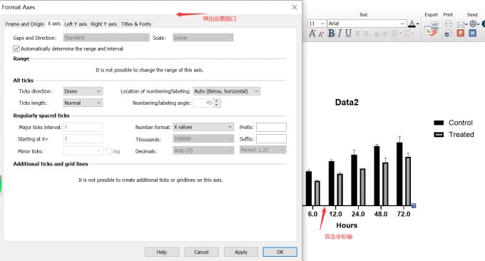Viewport: 485px width, 261px height.
Task: Uncheck Automatically determine the range and interval
Action: (x=16, y=48)
